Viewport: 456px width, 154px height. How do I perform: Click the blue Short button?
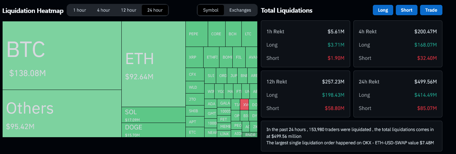406,10
